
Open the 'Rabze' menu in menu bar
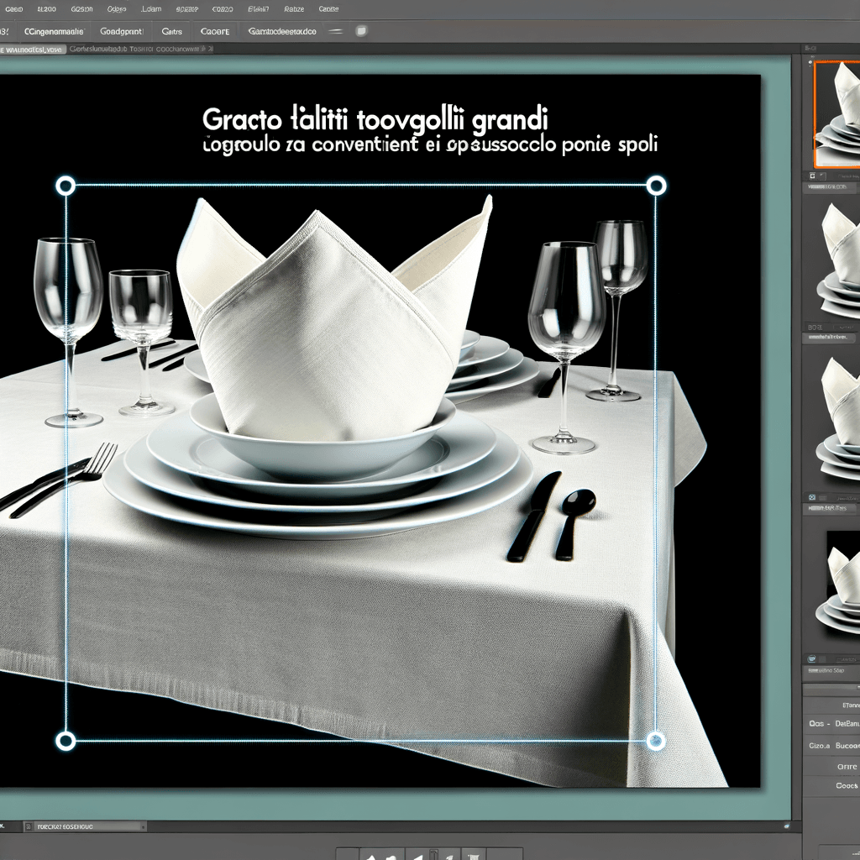pyautogui.click(x=295, y=8)
